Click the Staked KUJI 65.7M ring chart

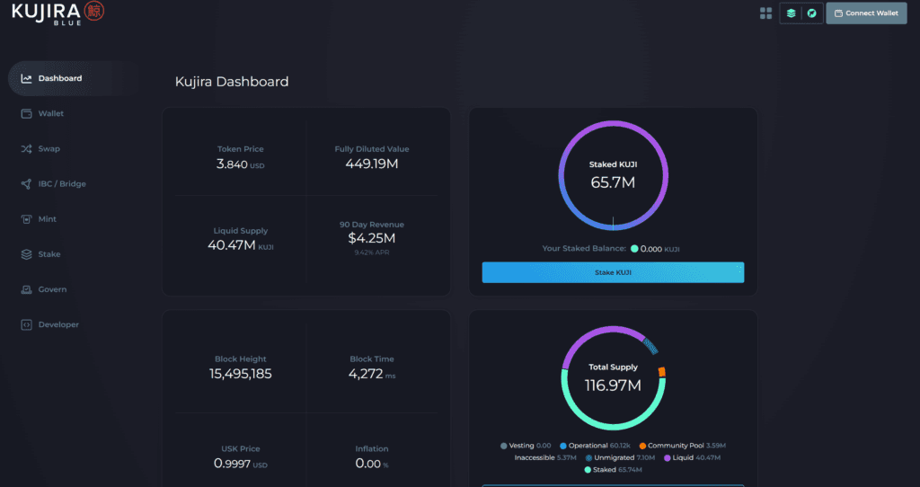(x=613, y=175)
